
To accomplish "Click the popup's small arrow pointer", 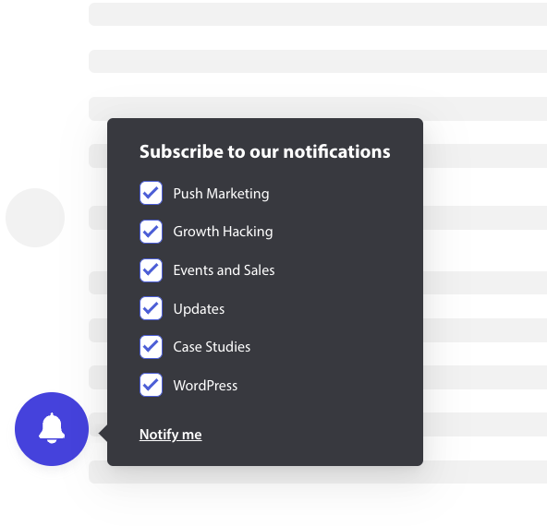I will [103, 434].
